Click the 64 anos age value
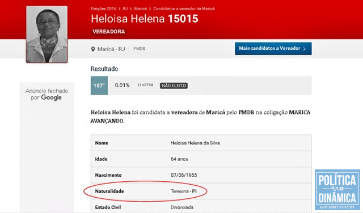 coord(179,159)
